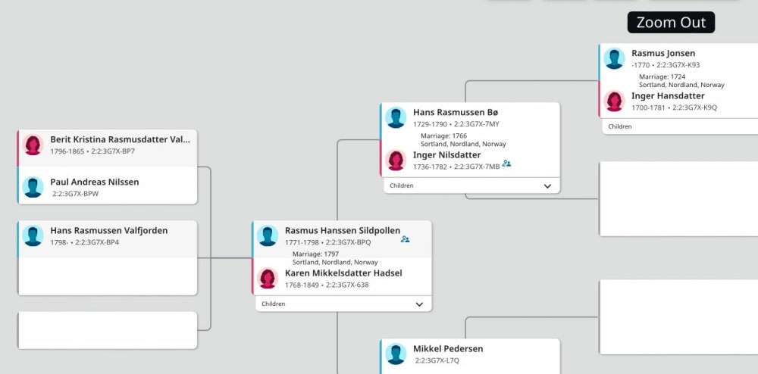Click Mikkel Pedersen's avatar icon
This screenshot has height=374, width=758.
396,354
